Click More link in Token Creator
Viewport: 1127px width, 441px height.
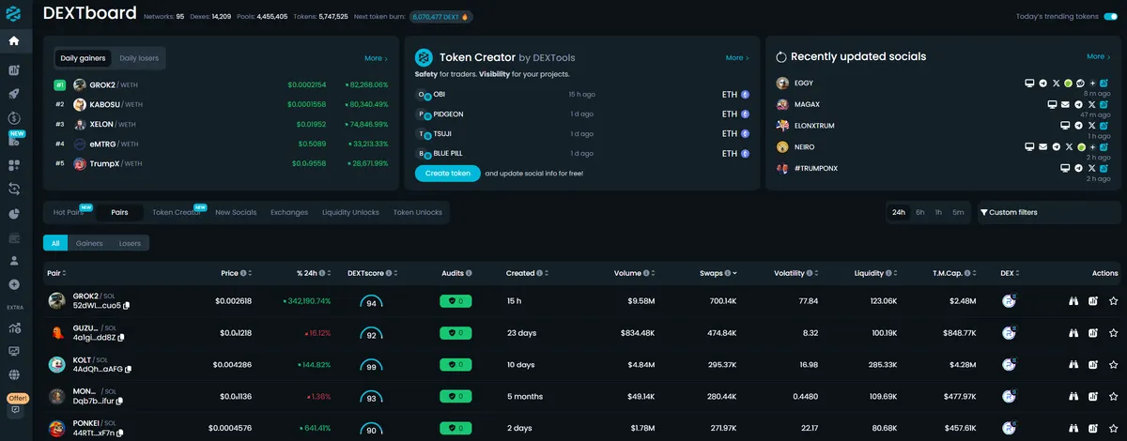click(737, 57)
